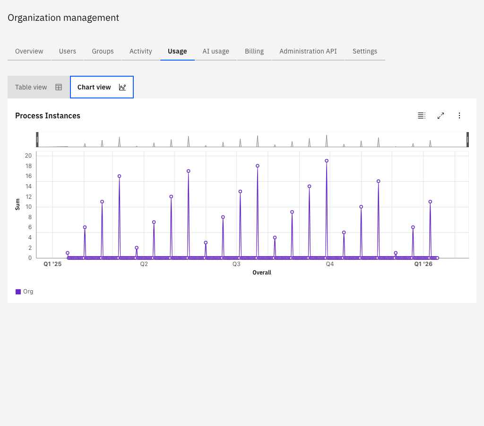
Task: Go to the Settings tab
Action: click(365, 51)
